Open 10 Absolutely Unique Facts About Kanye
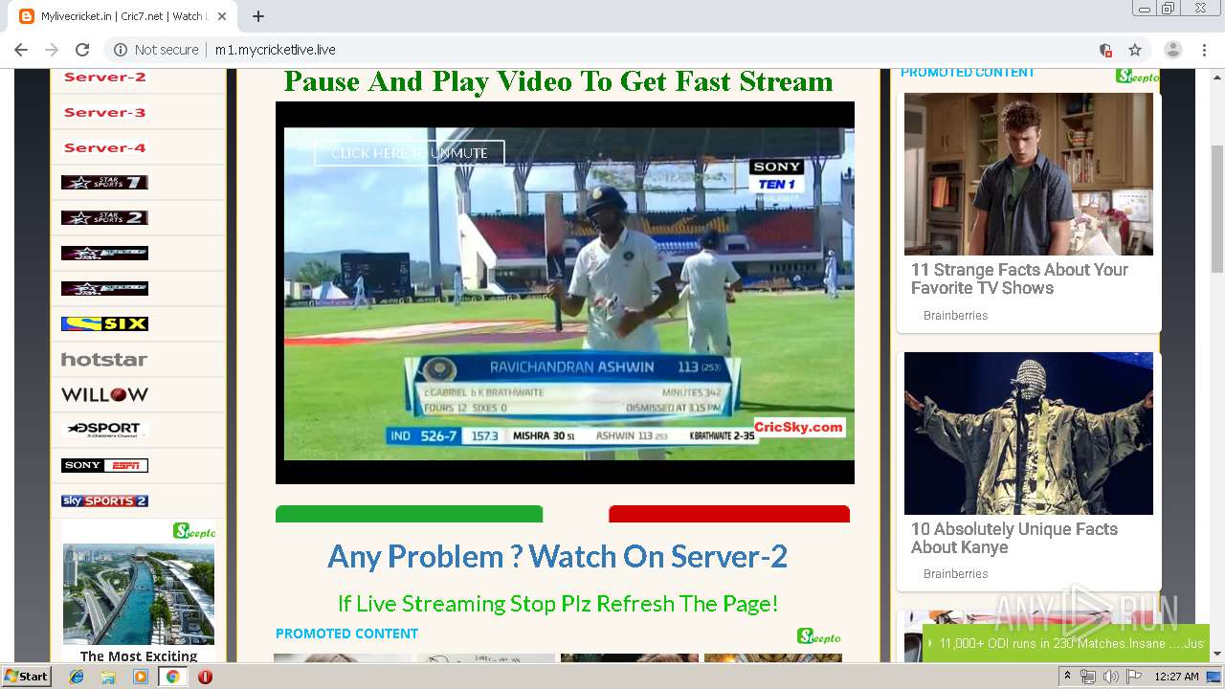1225x689 pixels. 1014,538
